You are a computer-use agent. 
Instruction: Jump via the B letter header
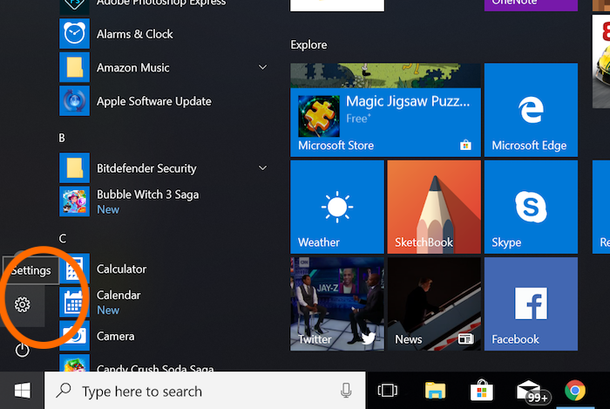tap(62, 138)
